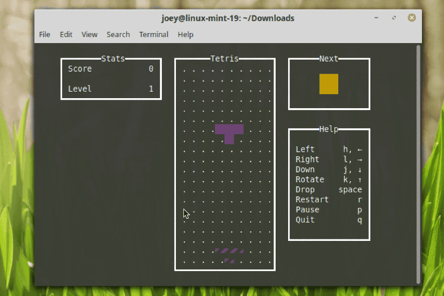This screenshot has height=296, width=444.
Task: Click the 'h, ←' key hint for Left
Action: 352,149
